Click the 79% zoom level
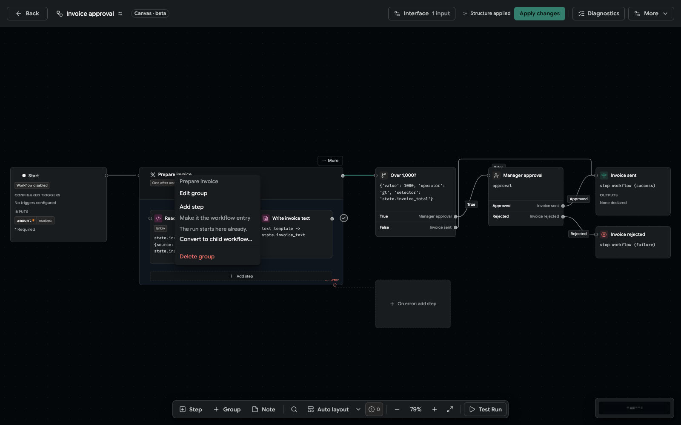The height and width of the screenshot is (425, 681). tap(416, 409)
